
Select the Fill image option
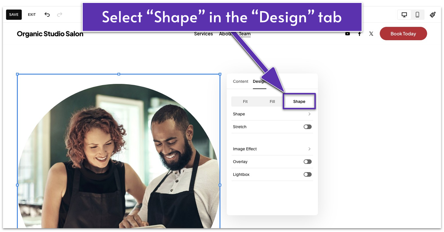272,102
